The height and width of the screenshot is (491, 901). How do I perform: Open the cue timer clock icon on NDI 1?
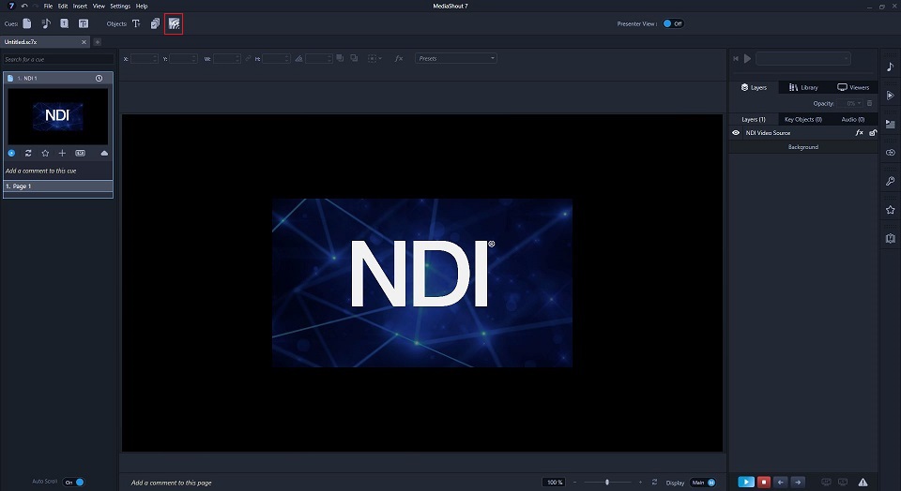[99, 78]
